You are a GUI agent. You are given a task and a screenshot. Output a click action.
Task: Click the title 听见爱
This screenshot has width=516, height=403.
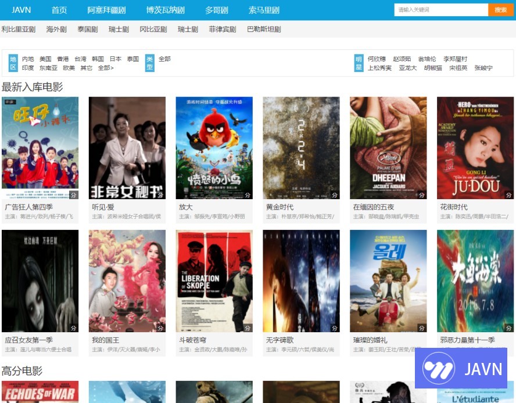(103, 207)
